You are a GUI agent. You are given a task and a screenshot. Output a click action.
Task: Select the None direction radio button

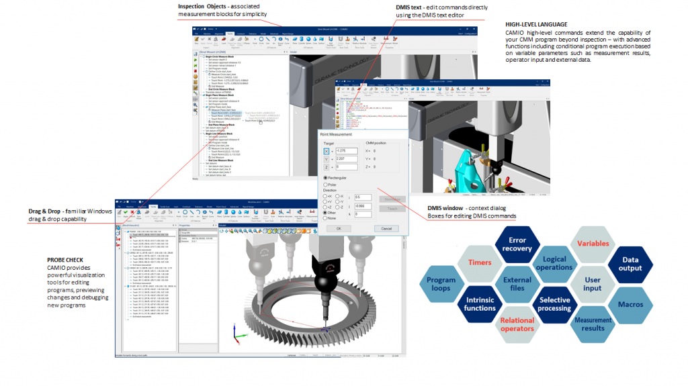327,218
